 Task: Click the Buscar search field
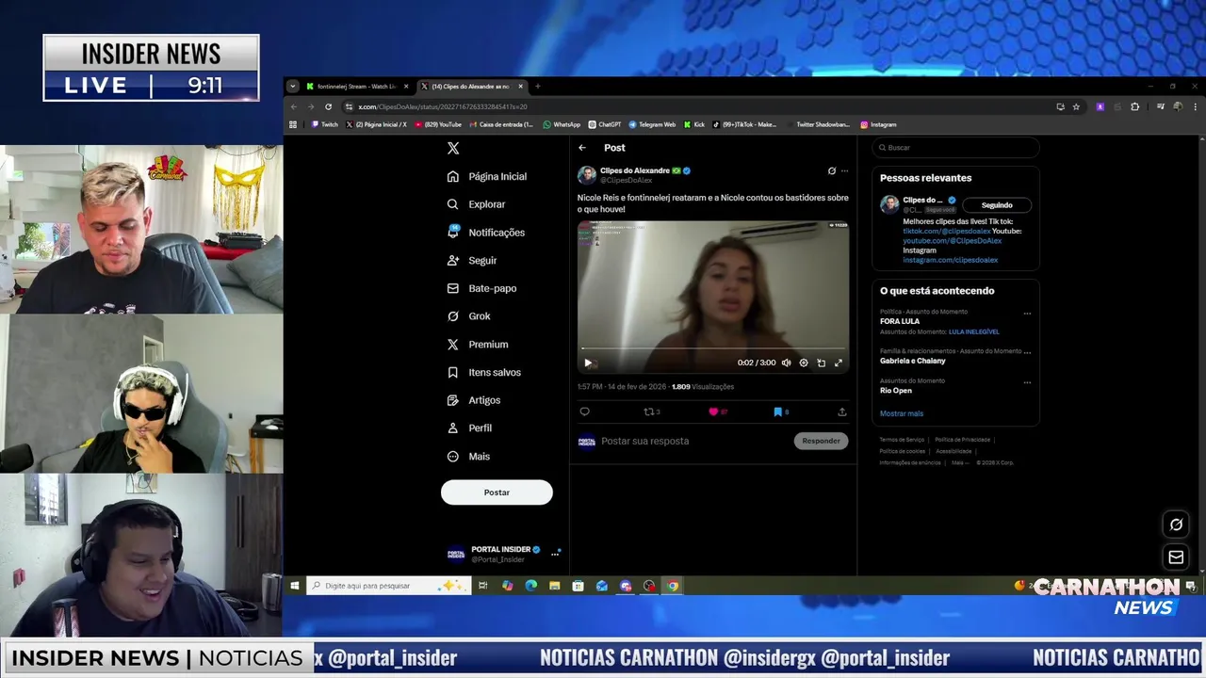point(955,148)
